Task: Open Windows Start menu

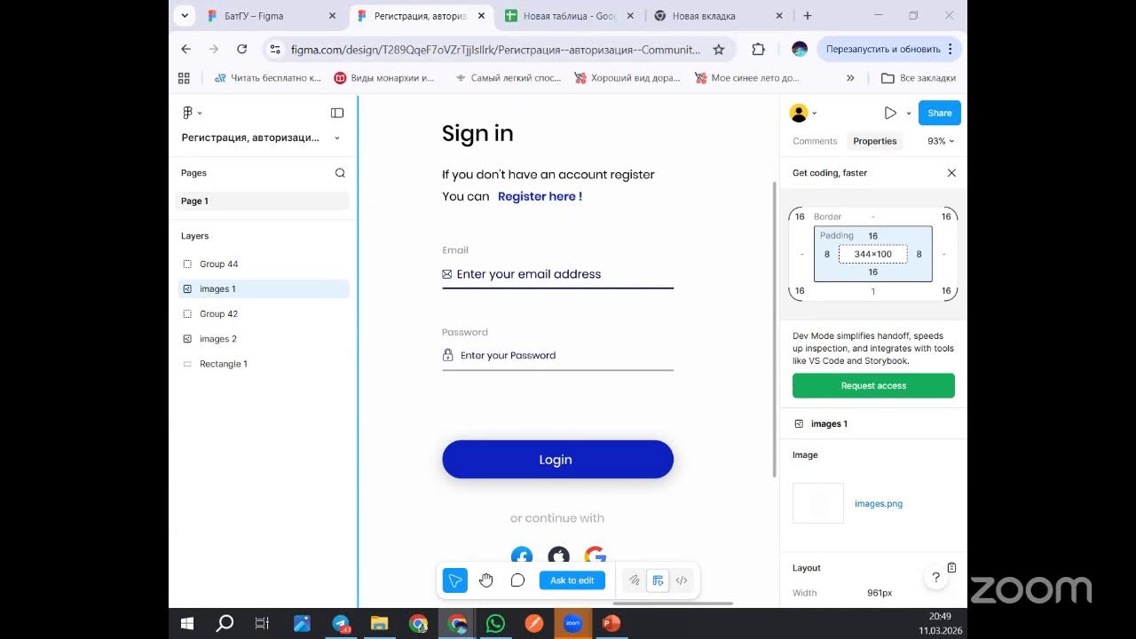Action: 187,624
